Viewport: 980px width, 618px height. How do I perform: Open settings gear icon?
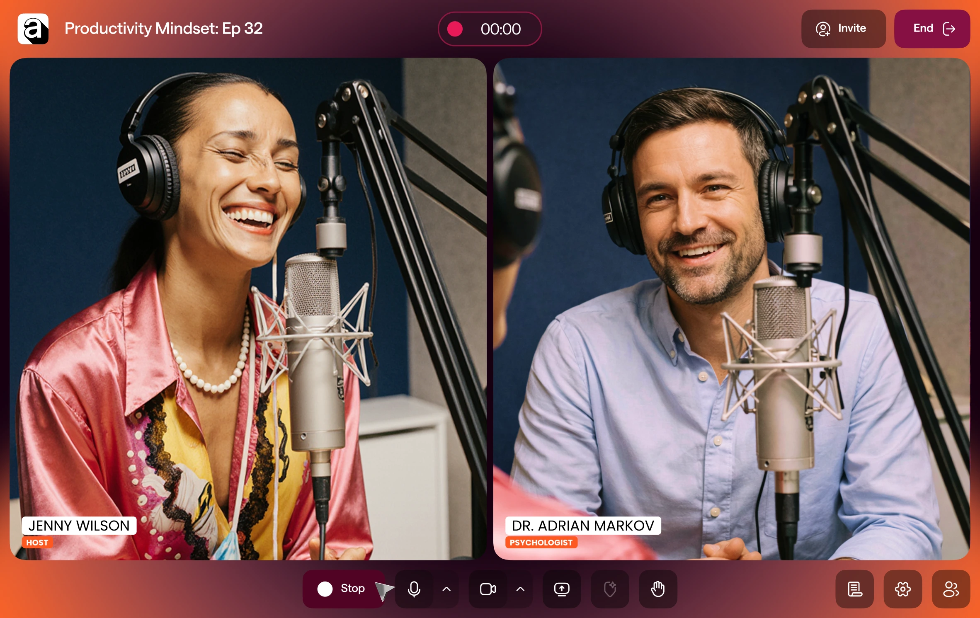pyautogui.click(x=902, y=589)
